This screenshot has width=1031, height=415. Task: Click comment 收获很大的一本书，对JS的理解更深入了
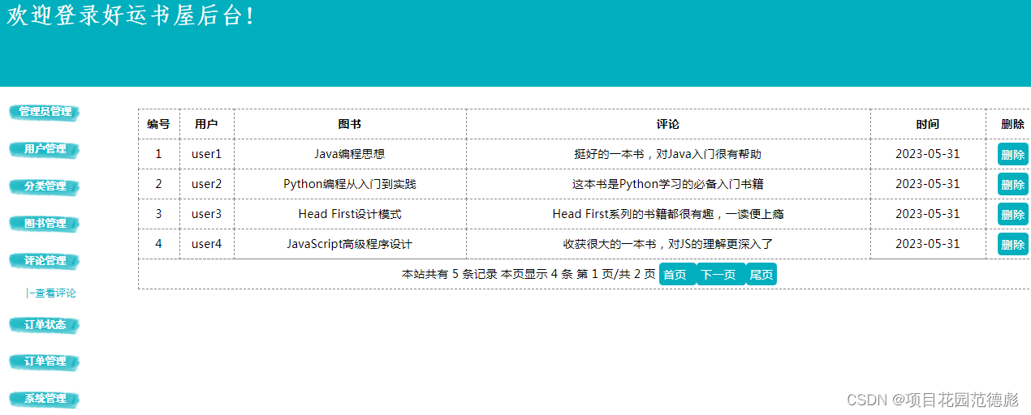(x=668, y=244)
